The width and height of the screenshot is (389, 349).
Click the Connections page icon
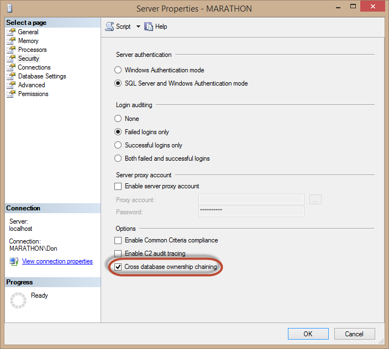tap(11, 67)
